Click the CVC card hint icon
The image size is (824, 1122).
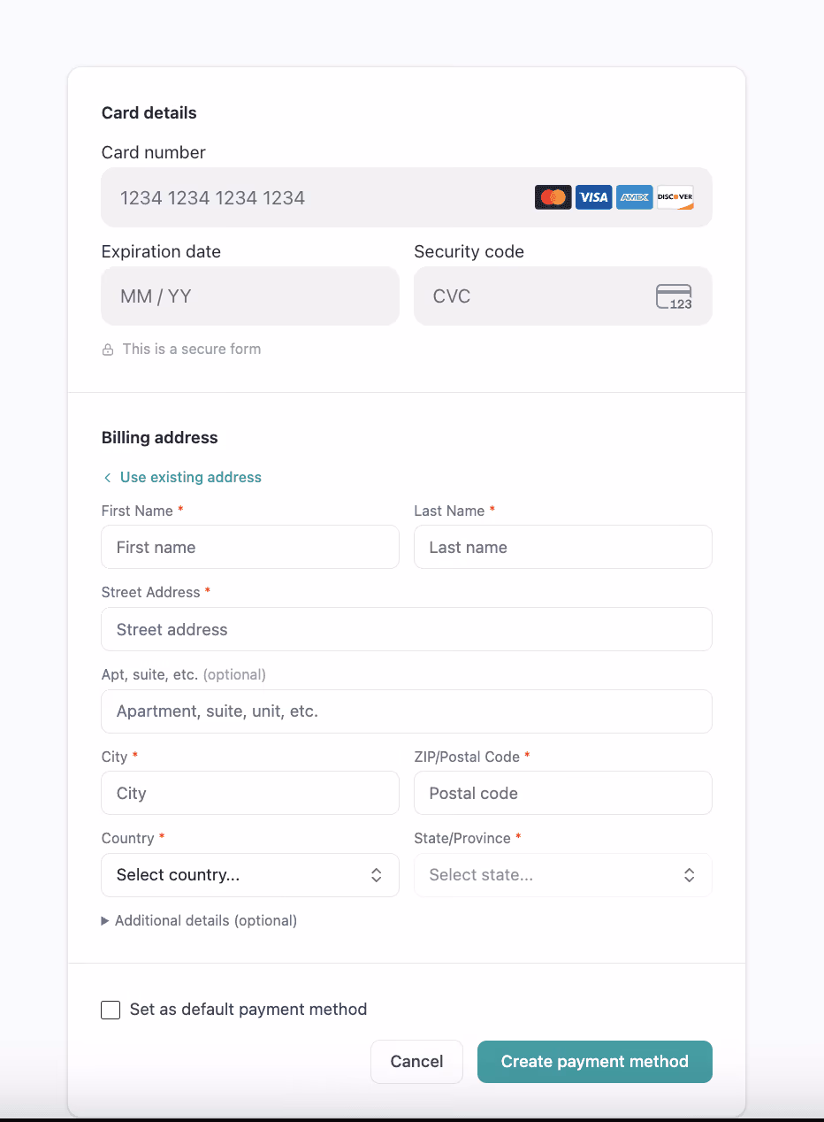(x=674, y=296)
